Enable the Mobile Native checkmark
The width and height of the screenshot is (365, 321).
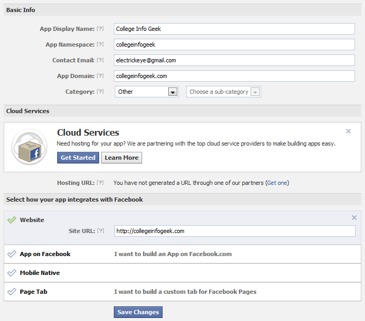click(x=12, y=273)
